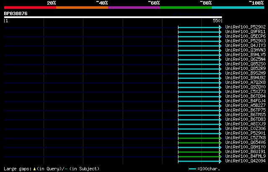Screen dimensions: 268x172
Task: Select the UniRef100_Q9ZQY0 label
Action: (245, 87)
